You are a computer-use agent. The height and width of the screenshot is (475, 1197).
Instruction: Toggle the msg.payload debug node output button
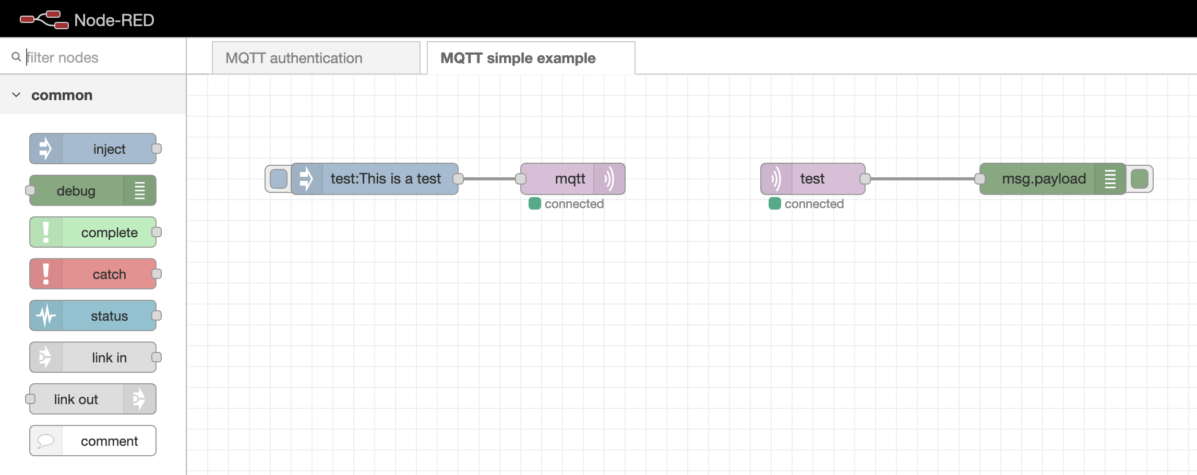[1139, 179]
